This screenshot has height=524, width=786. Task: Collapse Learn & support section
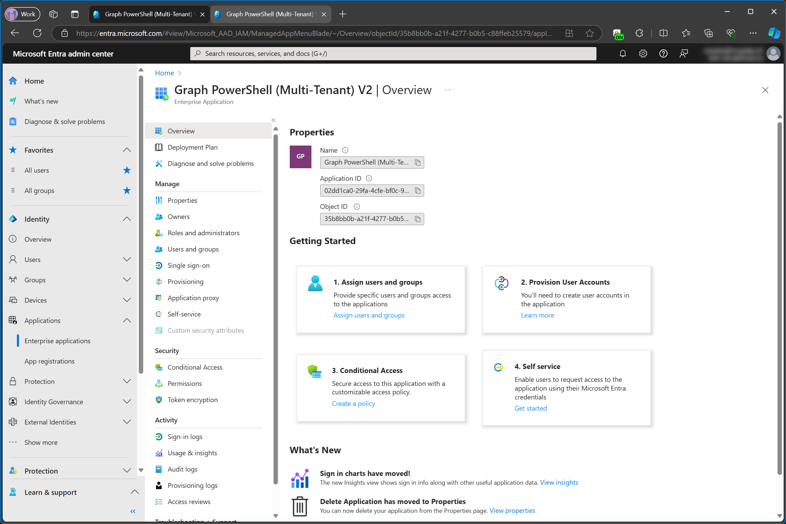coord(135,492)
